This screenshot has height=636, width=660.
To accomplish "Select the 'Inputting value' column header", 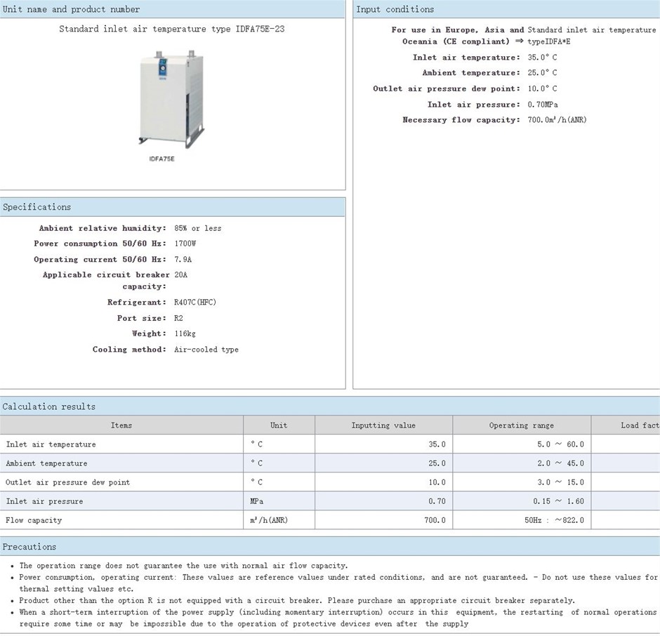I will pyautogui.click(x=383, y=425).
